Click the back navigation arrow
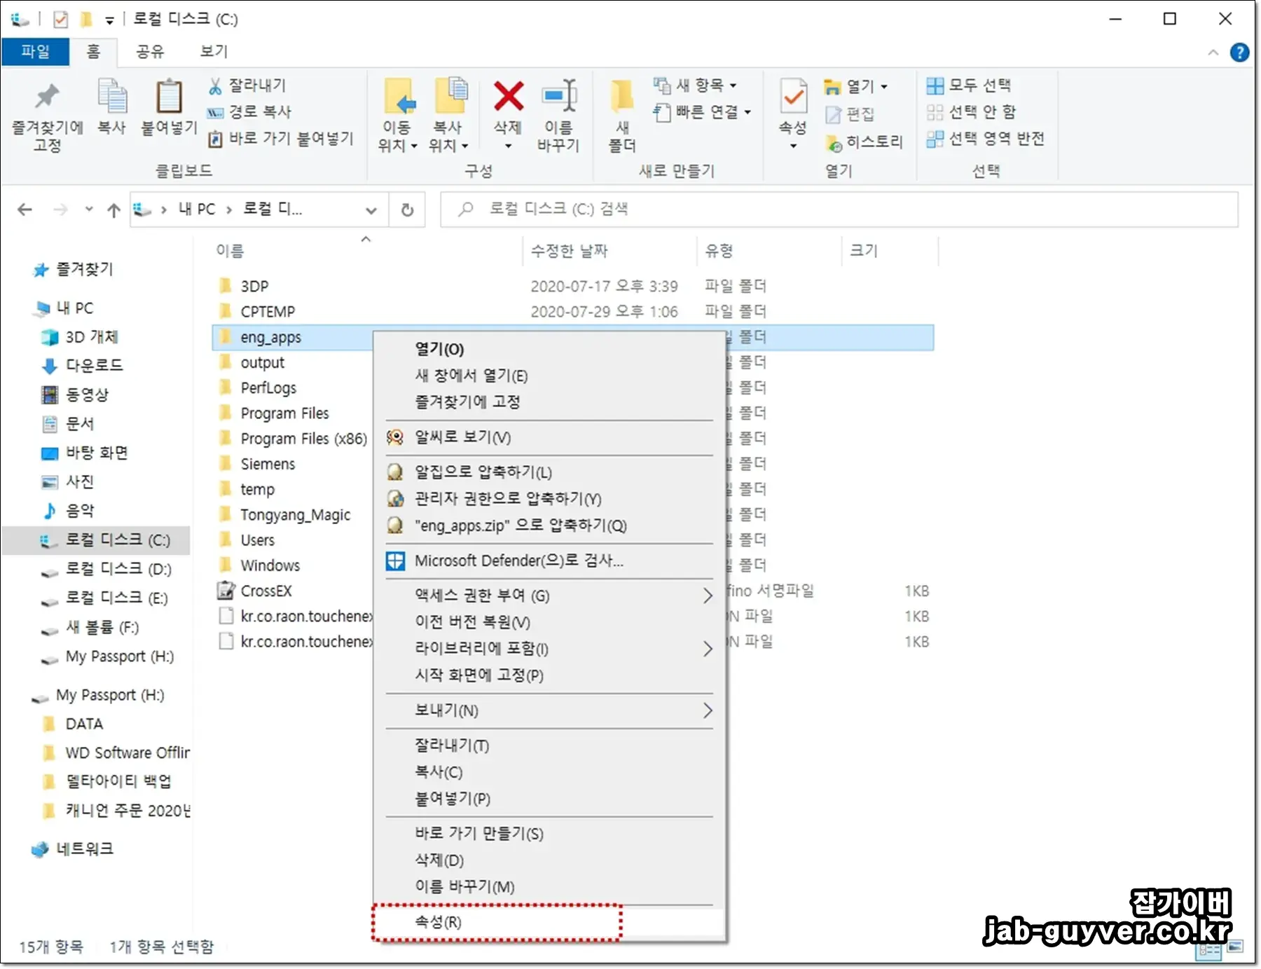This screenshot has width=1261, height=969. (x=25, y=209)
